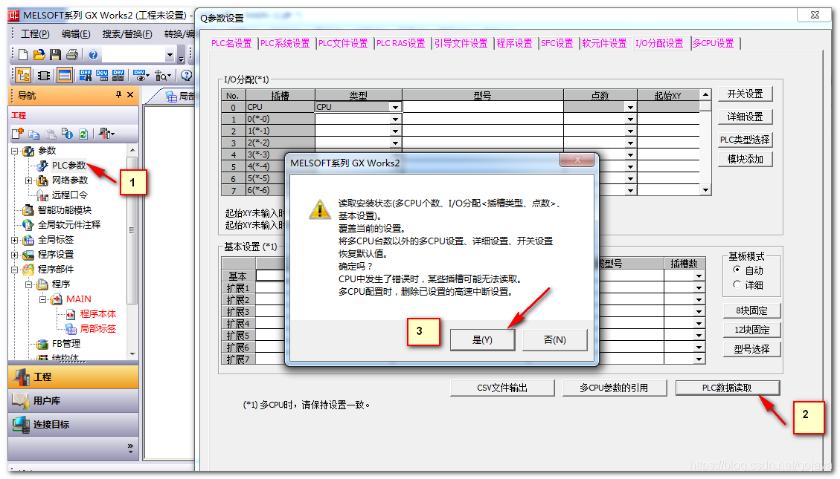Select the 详细 base mode radio button

[737, 284]
